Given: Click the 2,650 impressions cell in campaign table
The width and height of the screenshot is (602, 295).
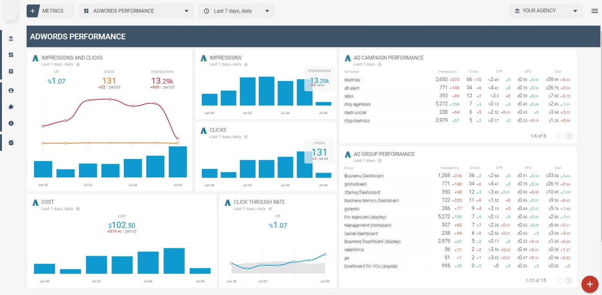Looking at the screenshot, I should click(x=441, y=79).
